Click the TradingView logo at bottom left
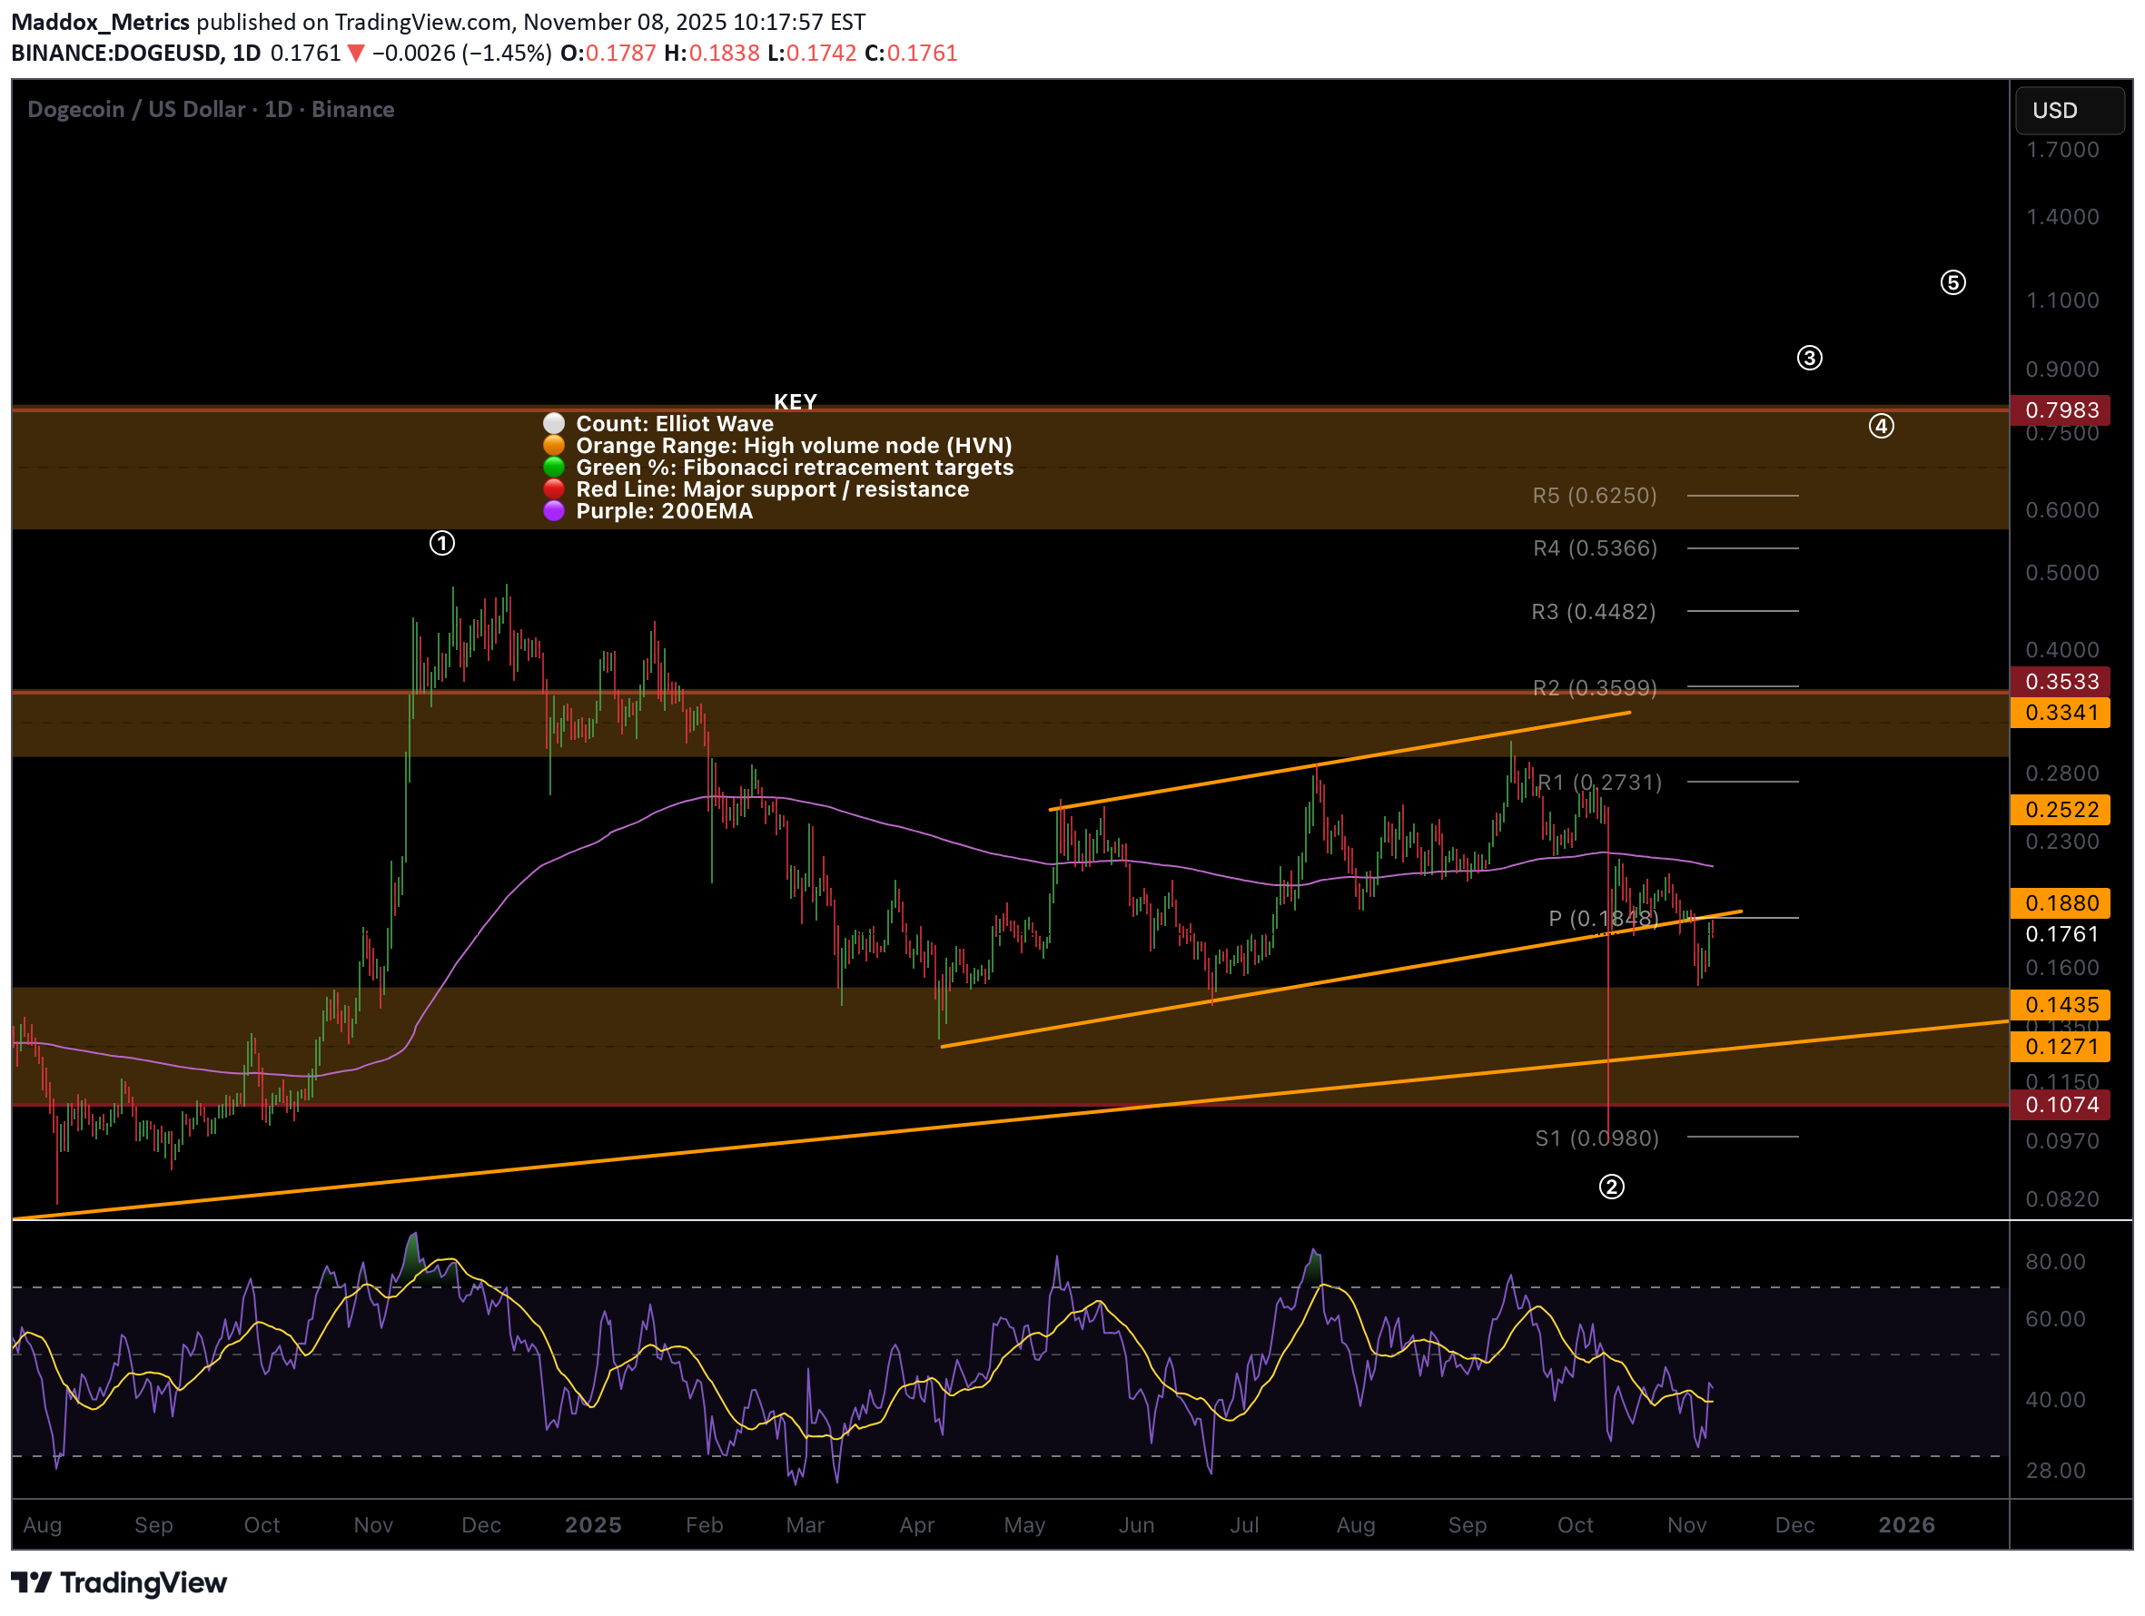Screen dimensions: 2145x1616 tap(118, 1583)
